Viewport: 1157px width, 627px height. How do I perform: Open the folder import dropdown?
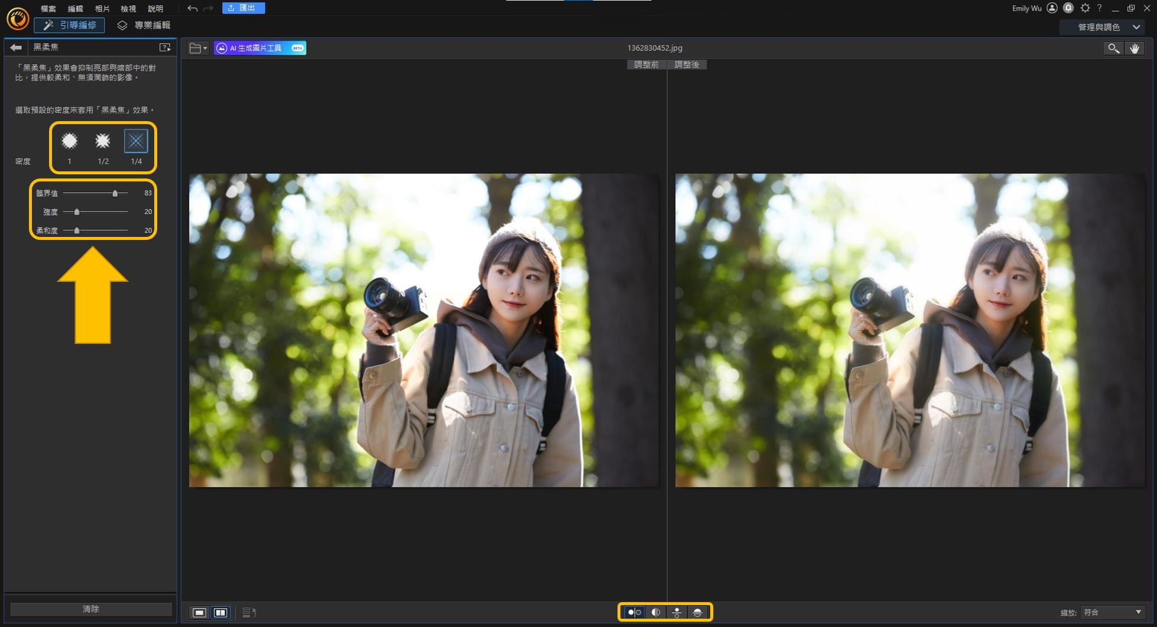point(198,48)
